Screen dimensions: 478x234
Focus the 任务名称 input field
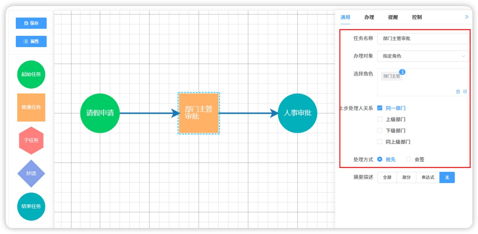pyautogui.click(x=423, y=38)
